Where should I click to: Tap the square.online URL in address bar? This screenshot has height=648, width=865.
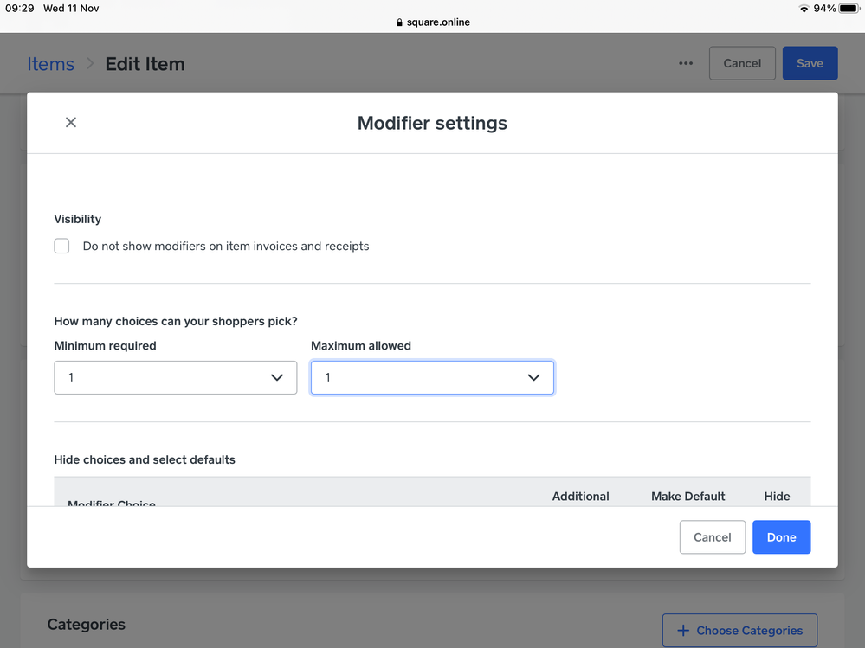click(438, 22)
